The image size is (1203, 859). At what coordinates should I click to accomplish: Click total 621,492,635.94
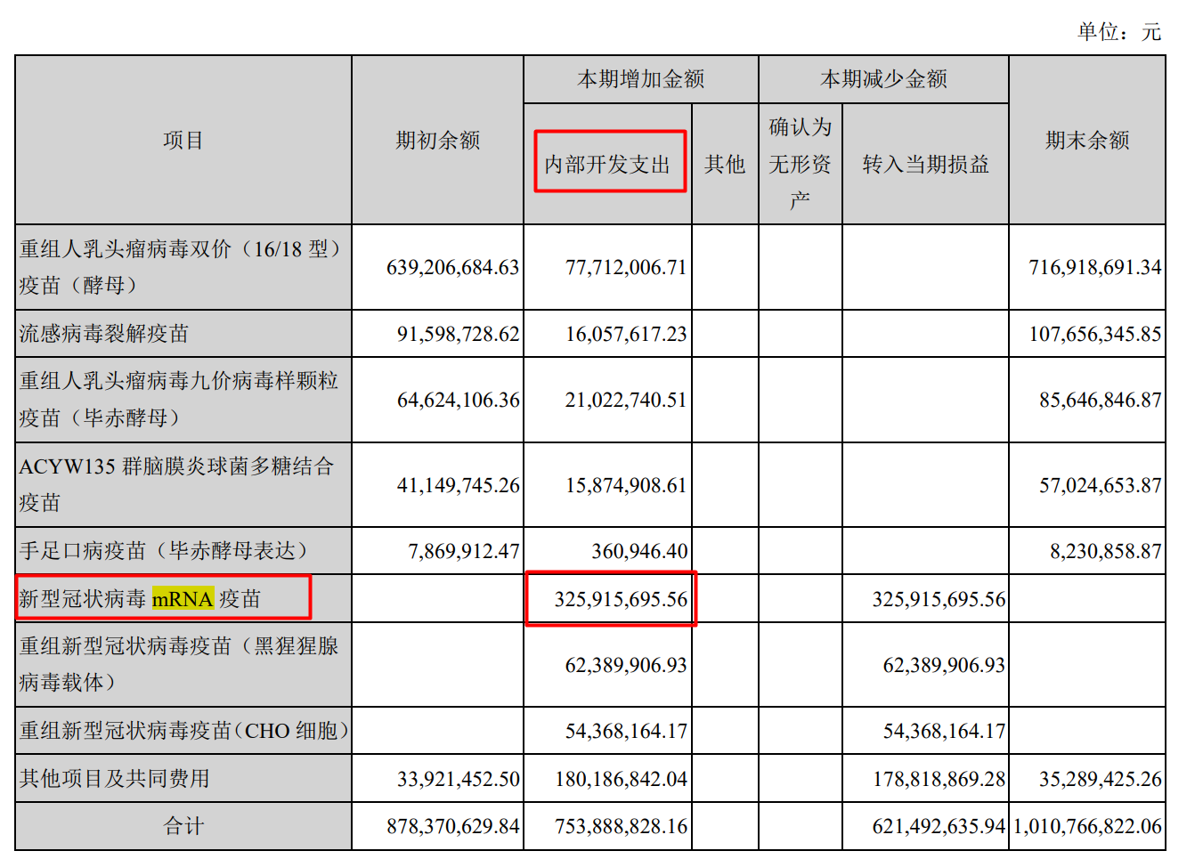point(939,826)
